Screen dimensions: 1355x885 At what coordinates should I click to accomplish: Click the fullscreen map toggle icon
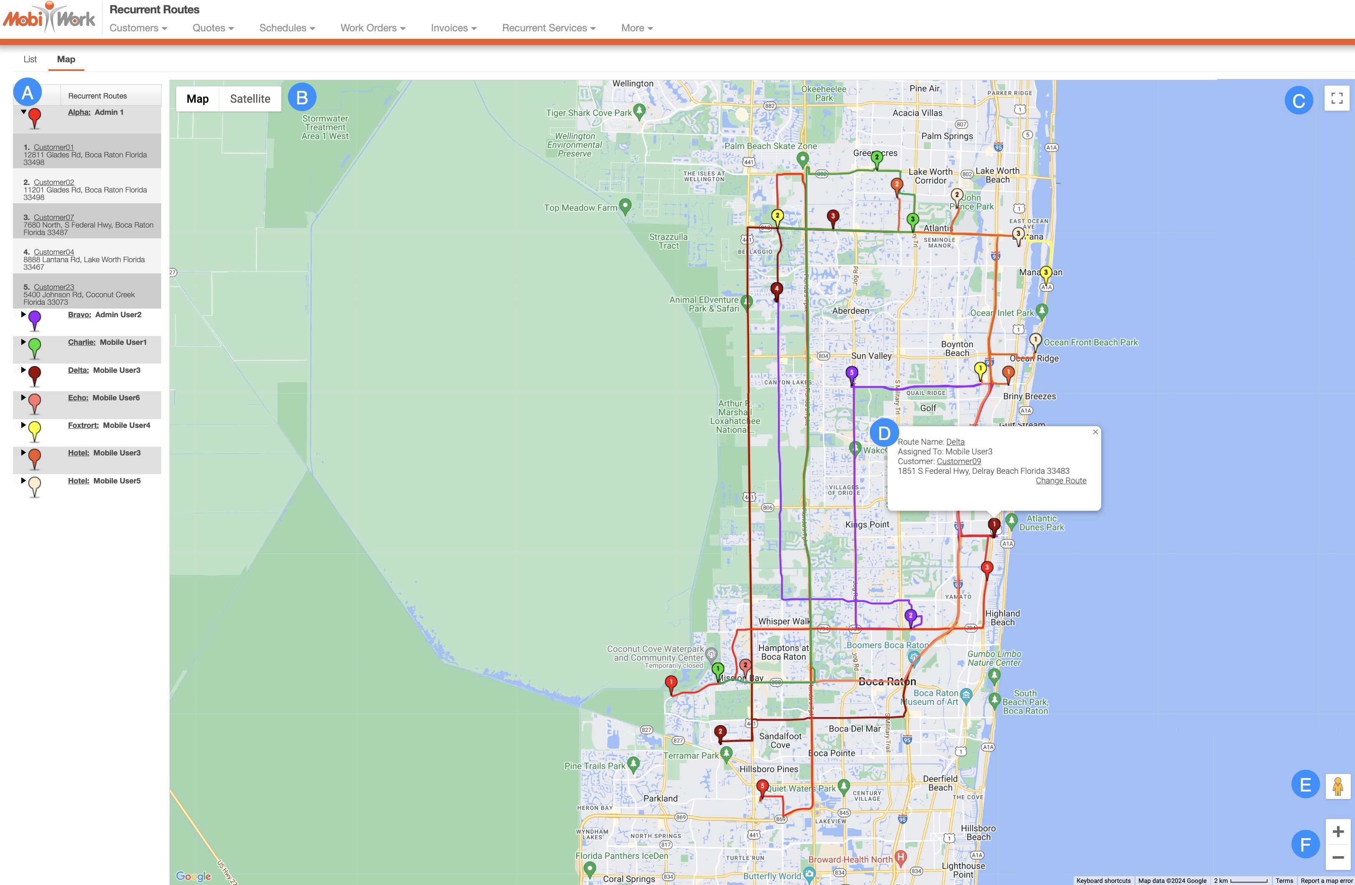1337,99
